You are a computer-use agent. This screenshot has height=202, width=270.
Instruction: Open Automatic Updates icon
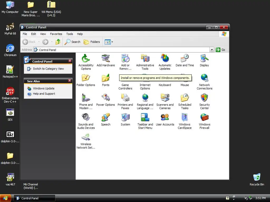165,58
